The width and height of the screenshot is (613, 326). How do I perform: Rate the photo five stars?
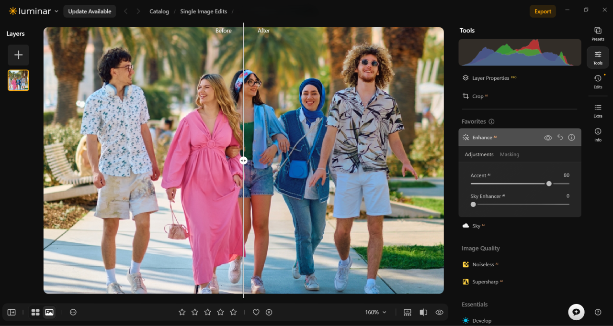pyautogui.click(x=233, y=312)
